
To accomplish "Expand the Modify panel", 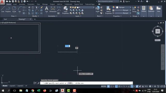I will tap(36, 16).
